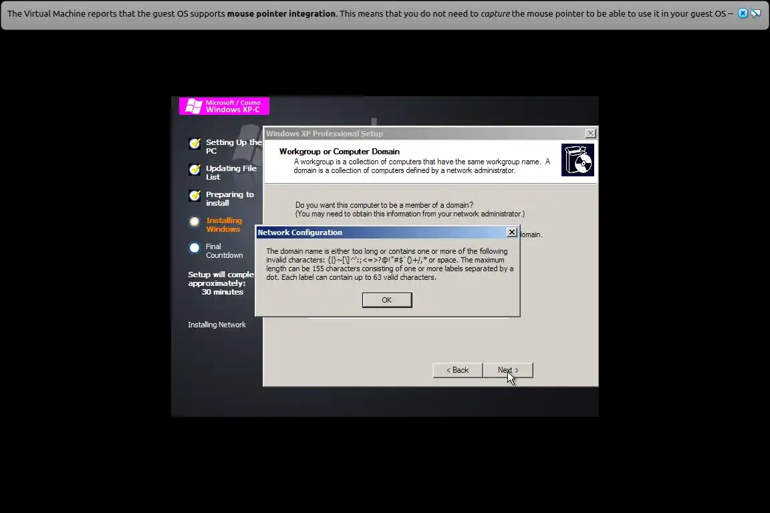Click checkmark beside Setting Up the PC
770x513 pixels.
pyautogui.click(x=195, y=144)
